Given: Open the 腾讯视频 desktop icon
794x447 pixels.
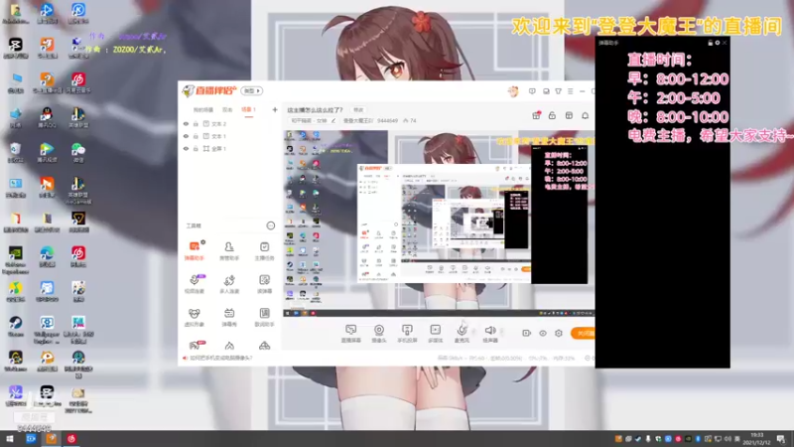Looking at the screenshot, I should pos(47,153).
